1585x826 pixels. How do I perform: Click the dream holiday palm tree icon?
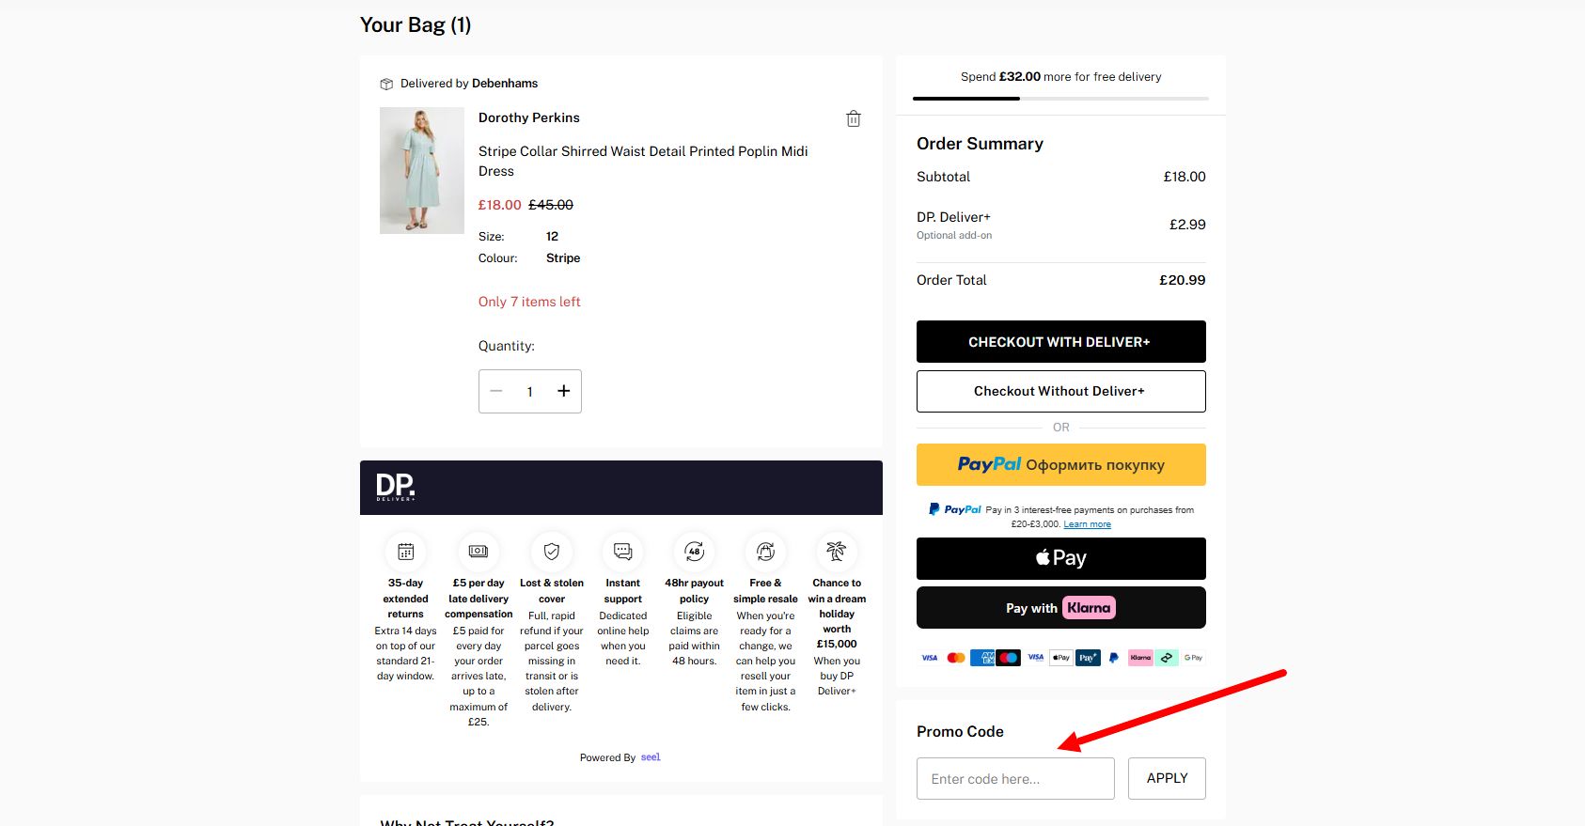pyautogui.click(x=837, y=552)
